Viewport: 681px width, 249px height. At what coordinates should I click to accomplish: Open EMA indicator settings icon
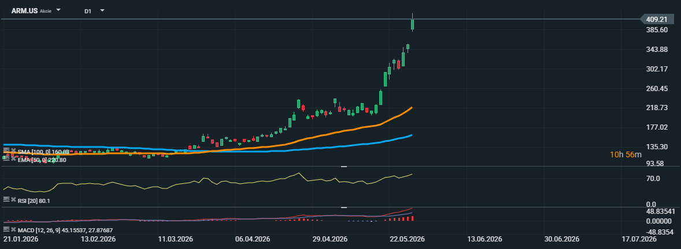tap(6, 159)
